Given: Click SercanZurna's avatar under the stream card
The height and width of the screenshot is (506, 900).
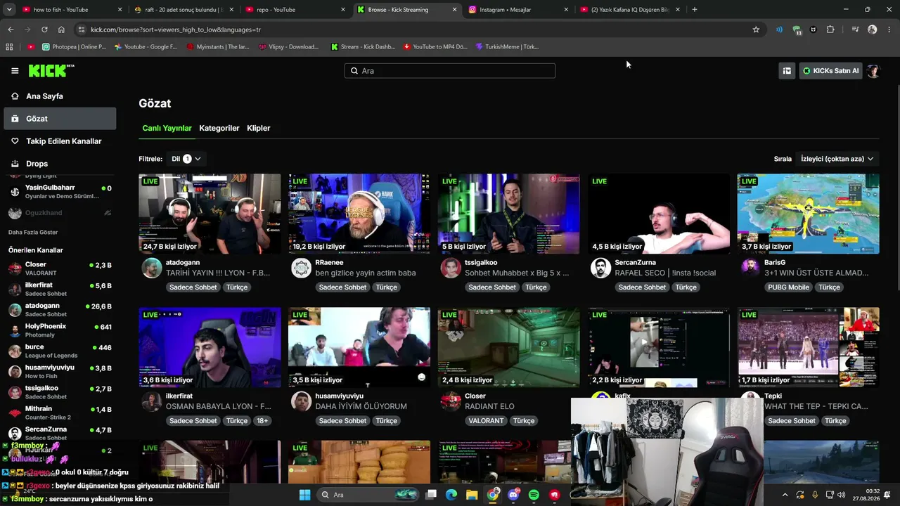Looking at the screenshot, I should 600,268.
